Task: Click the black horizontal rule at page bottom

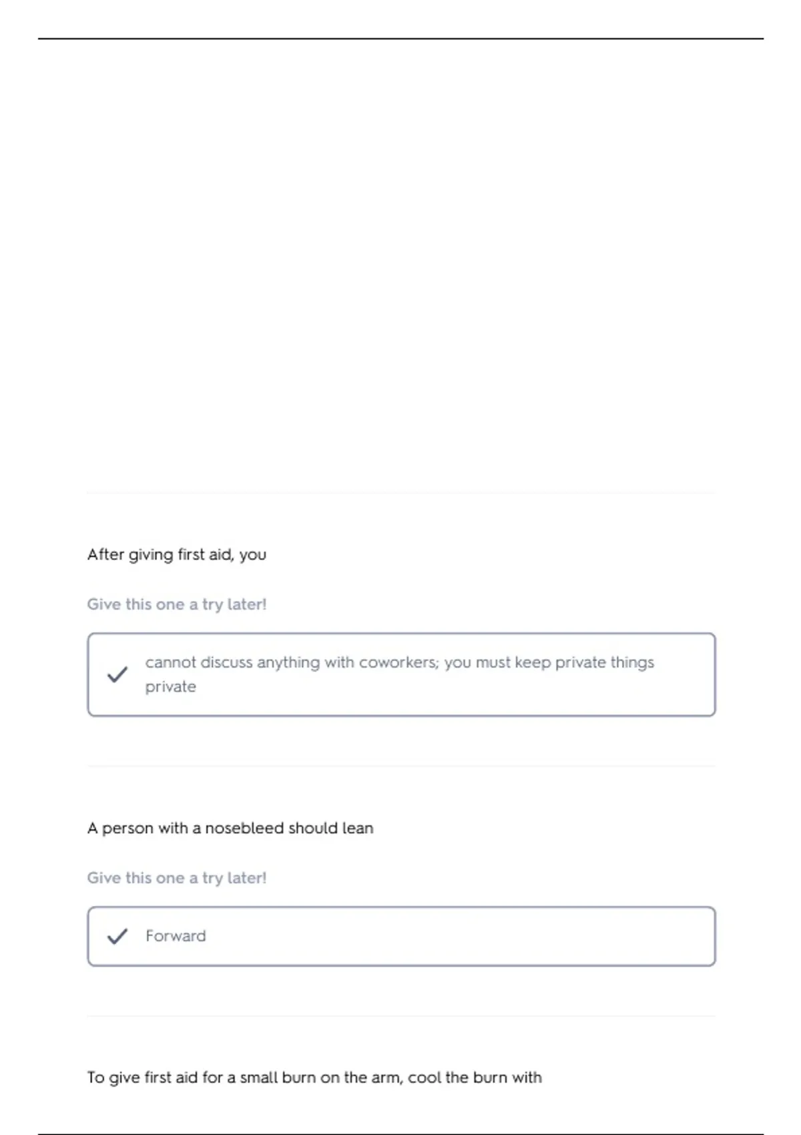Action: click(x=400, y=1134)
